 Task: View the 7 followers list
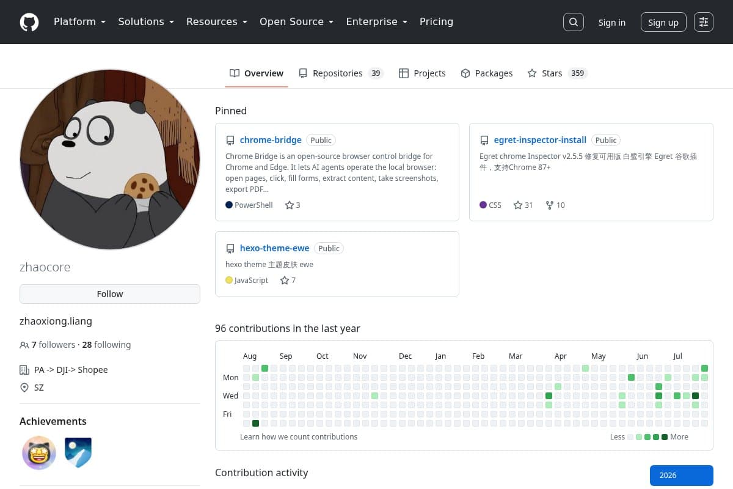[53, 345]
